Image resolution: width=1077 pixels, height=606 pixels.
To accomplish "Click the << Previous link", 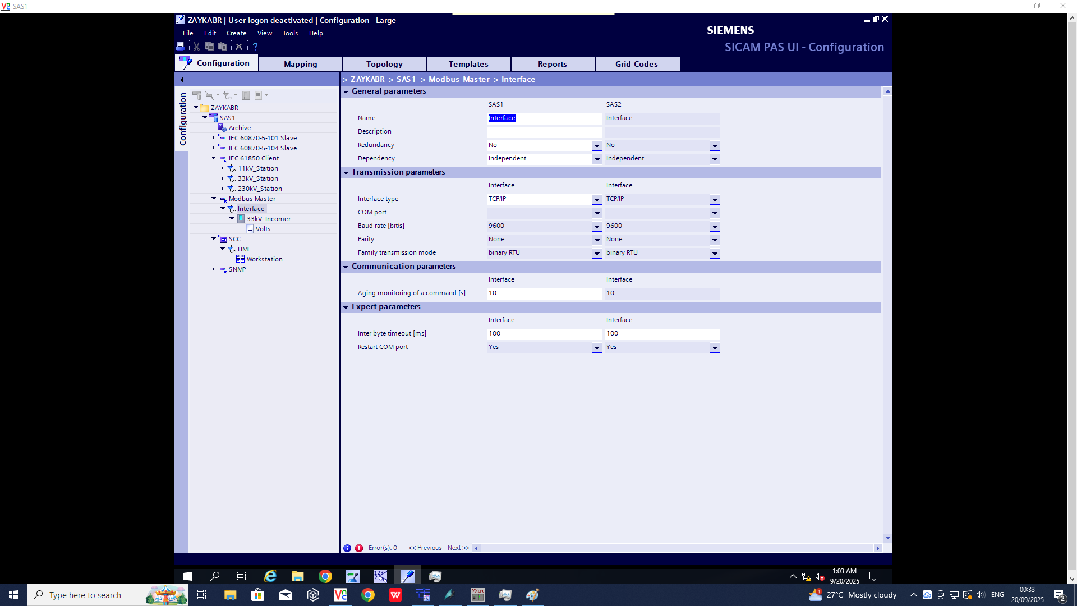I will tap(425, 548).
